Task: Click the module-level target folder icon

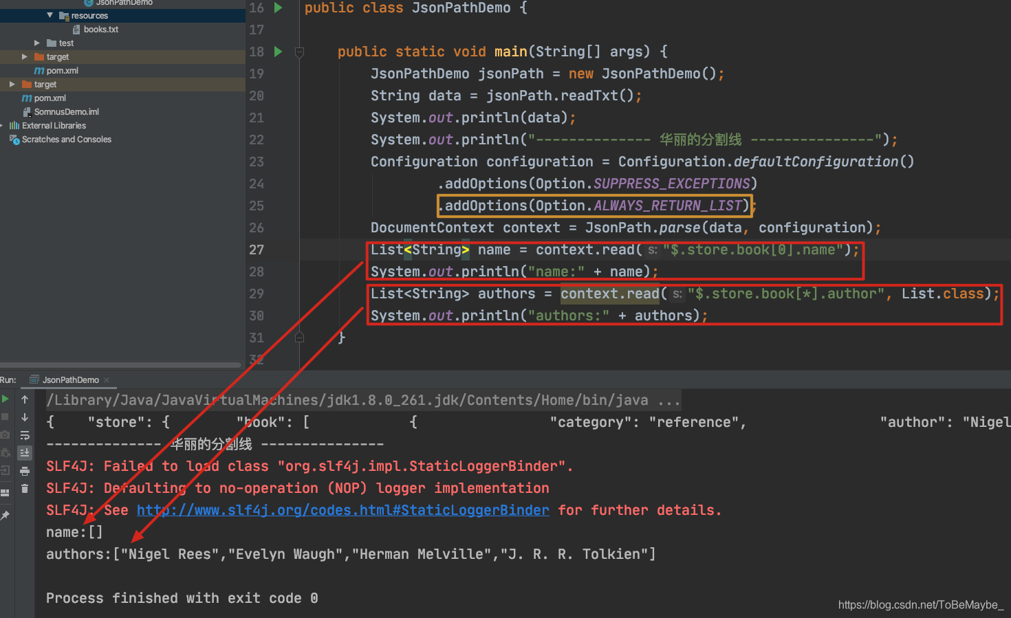Action: (x=39, y=56)
